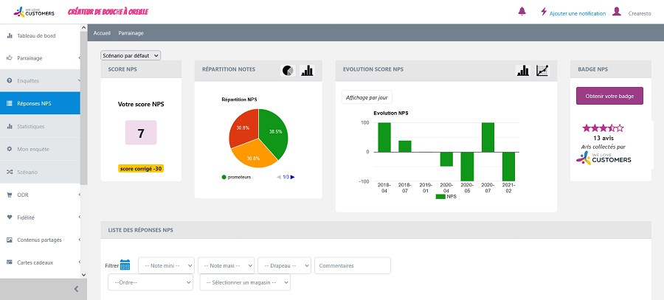Go to next pie chart legend page
Image resolution: width=664 pixels, height=300 pixels.
click(x=292, y=177)
